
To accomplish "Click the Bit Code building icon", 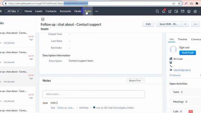I will (171, 59).
